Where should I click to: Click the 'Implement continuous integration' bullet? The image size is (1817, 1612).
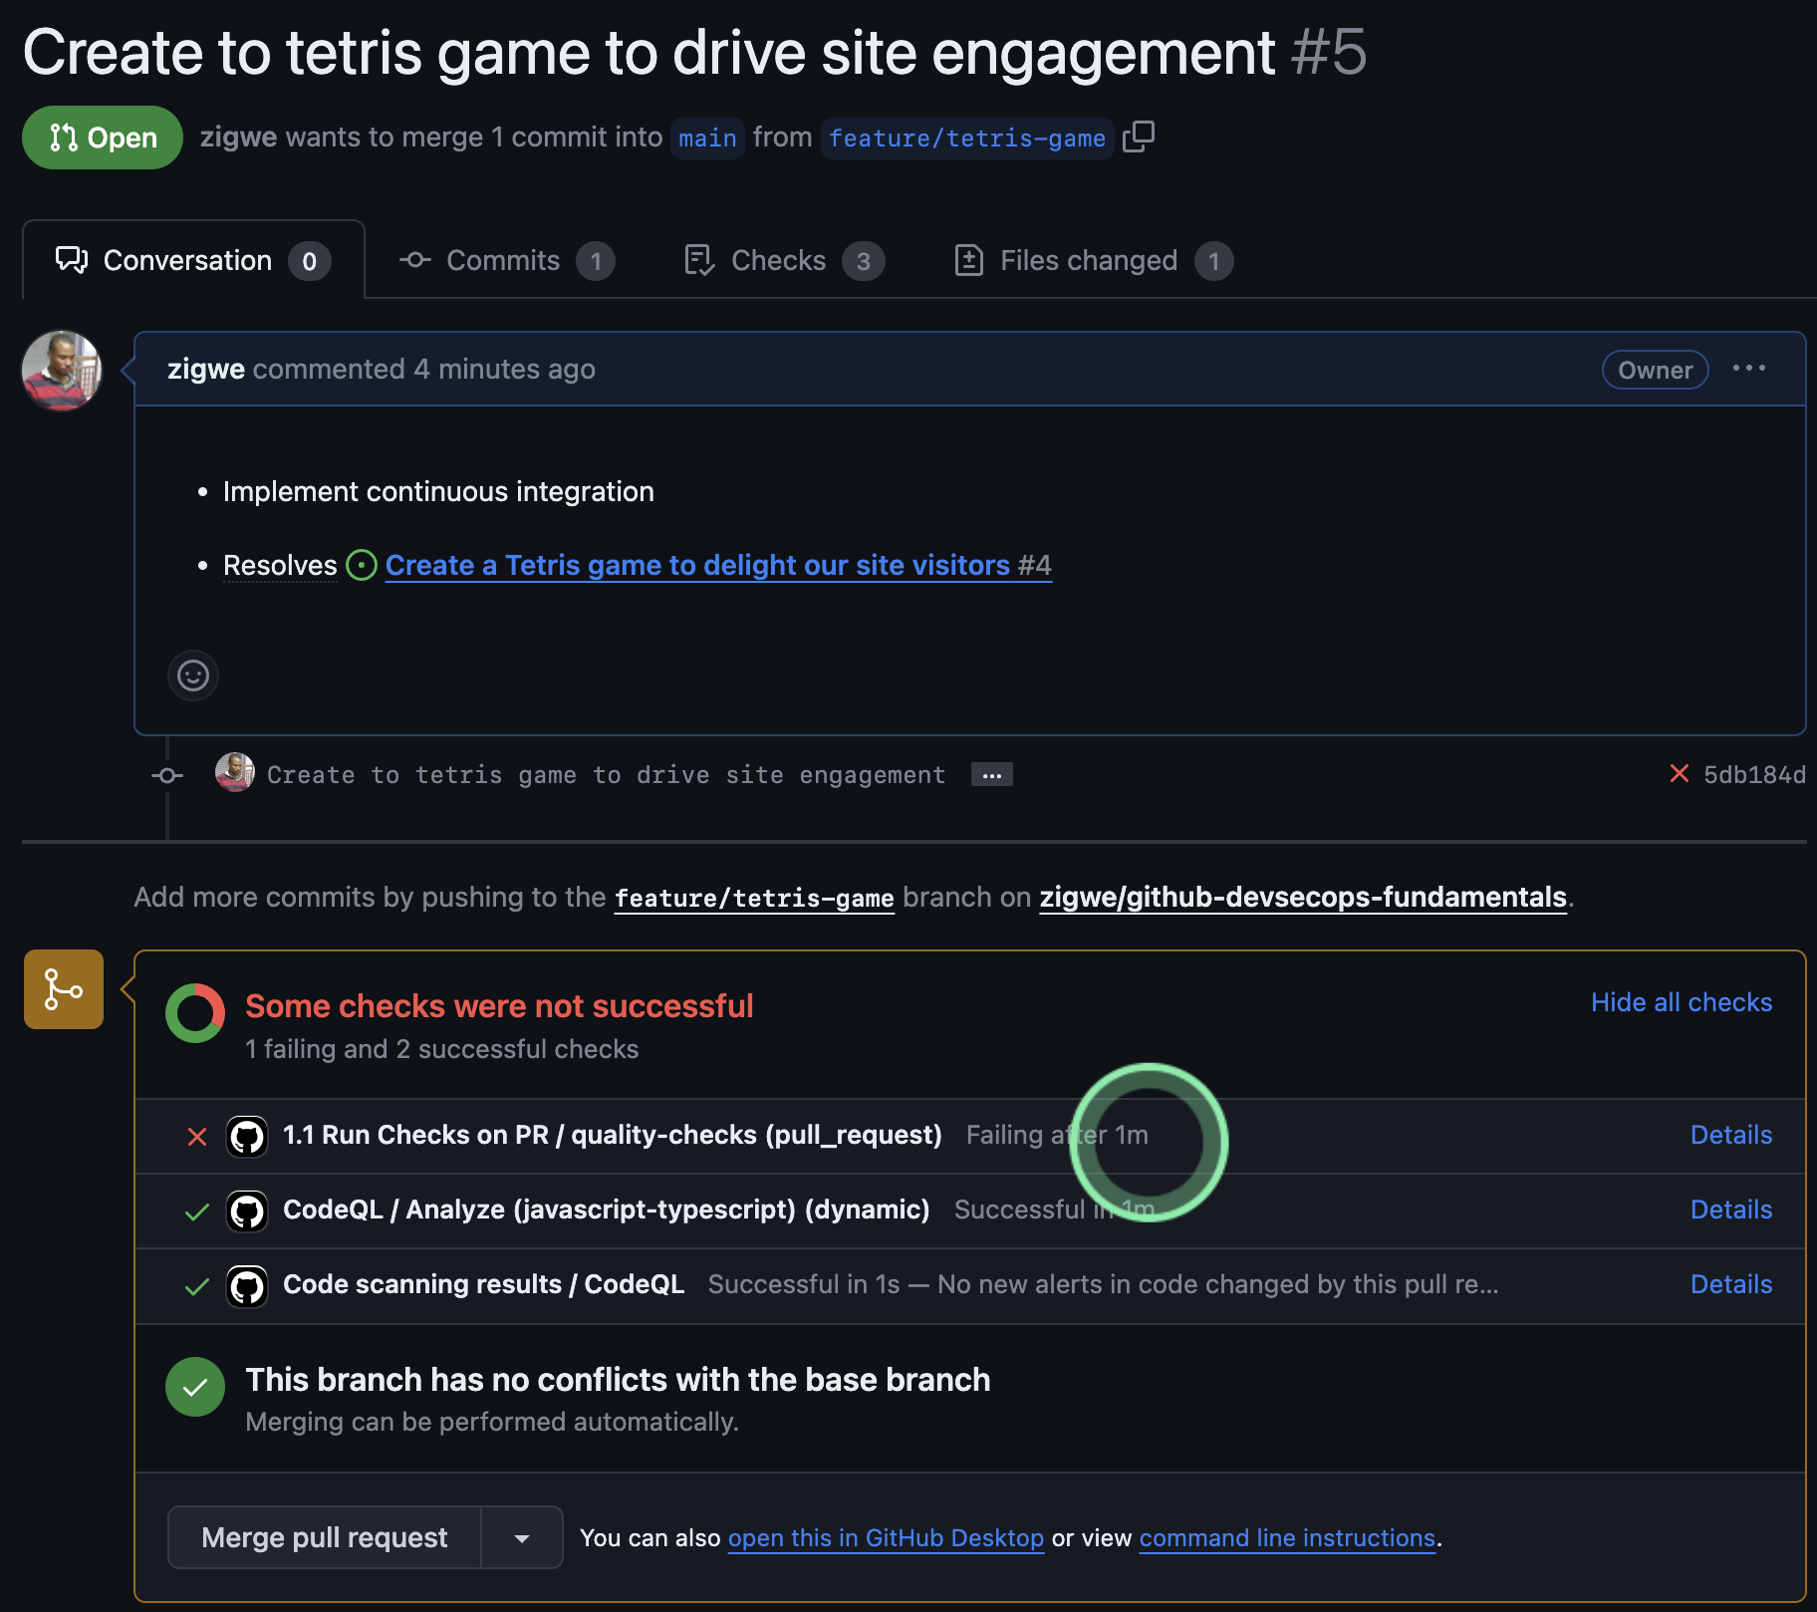click(438, 492)
